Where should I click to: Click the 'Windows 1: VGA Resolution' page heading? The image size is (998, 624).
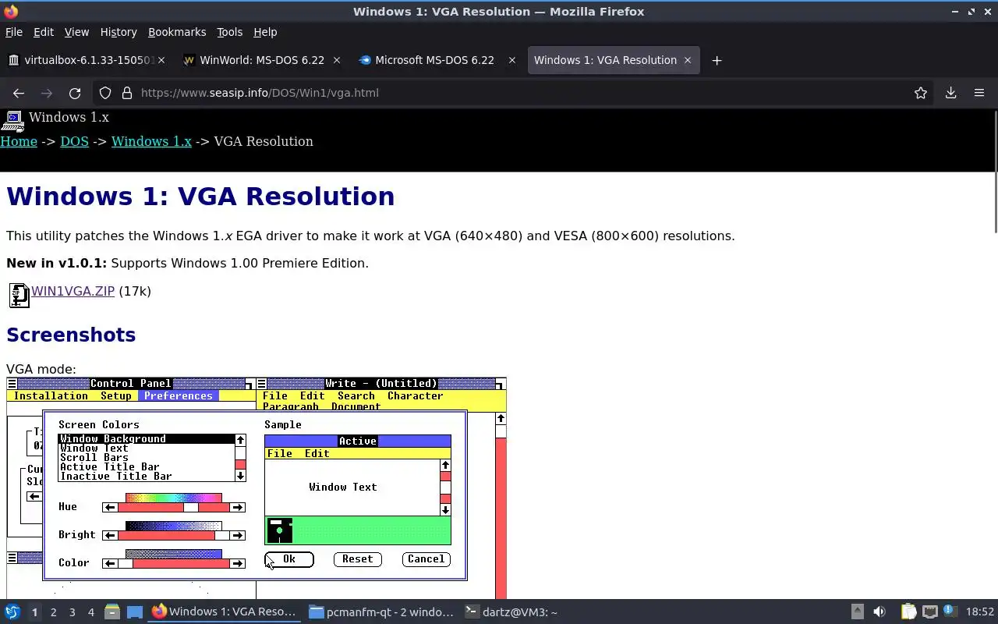[200, 197]
